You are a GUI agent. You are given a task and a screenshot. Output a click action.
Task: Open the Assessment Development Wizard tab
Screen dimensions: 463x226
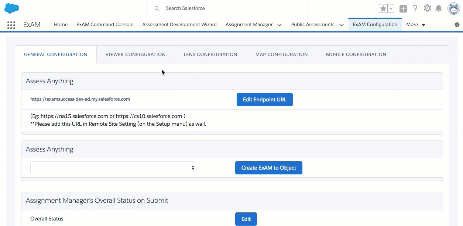179,25
